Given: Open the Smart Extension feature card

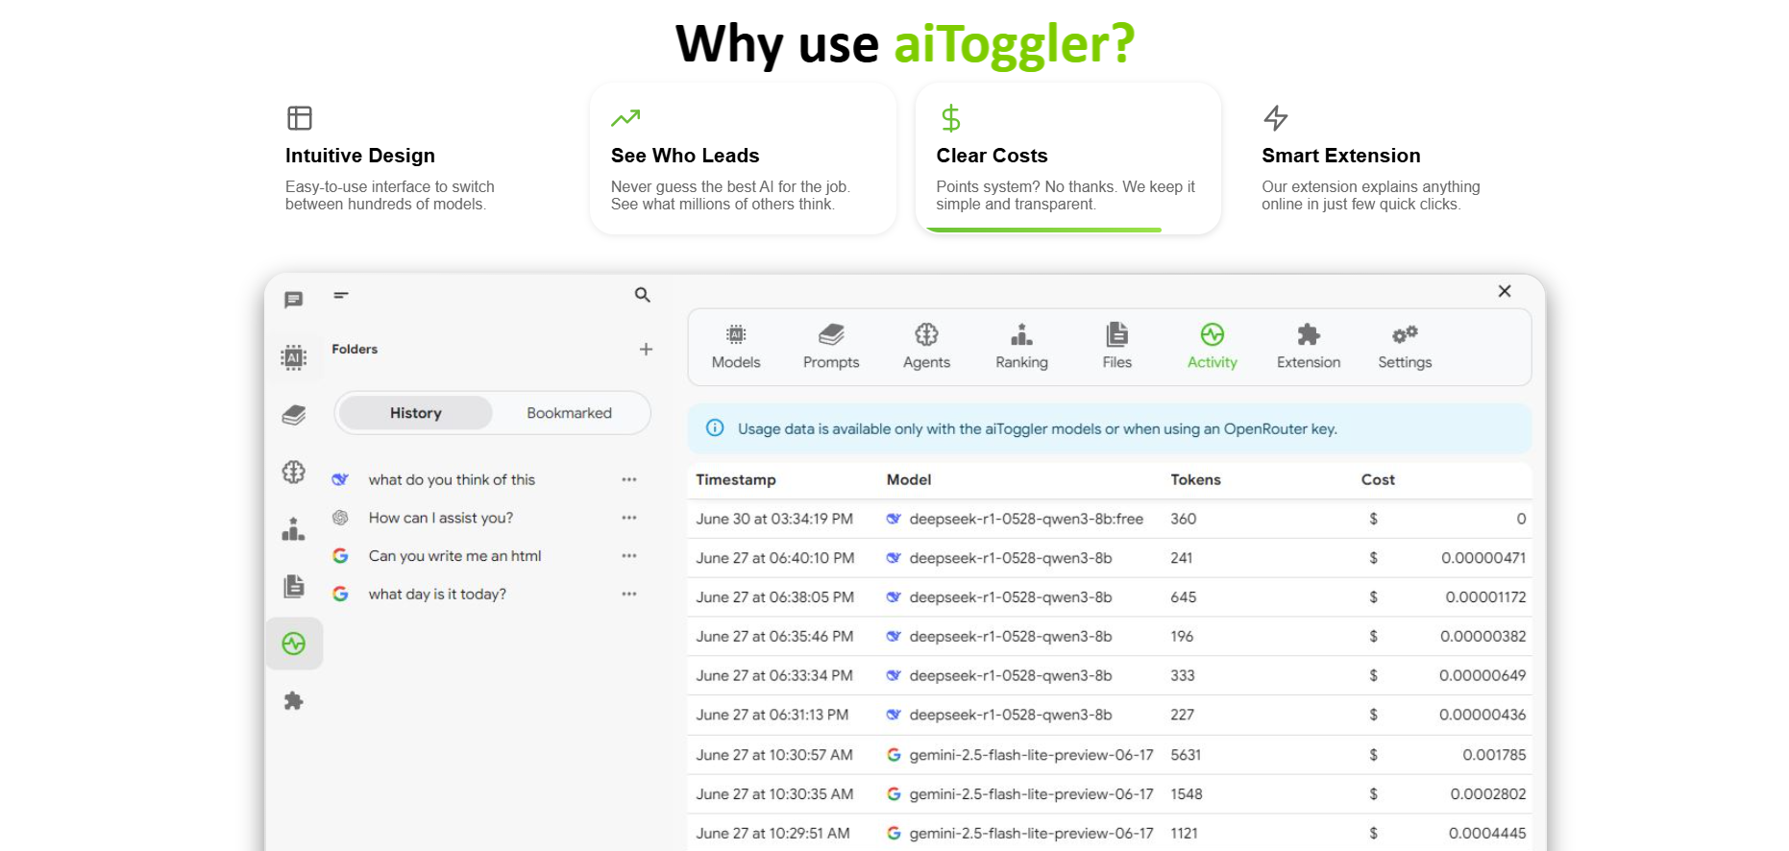Looking at the screenshot, I should (1393, 158).
